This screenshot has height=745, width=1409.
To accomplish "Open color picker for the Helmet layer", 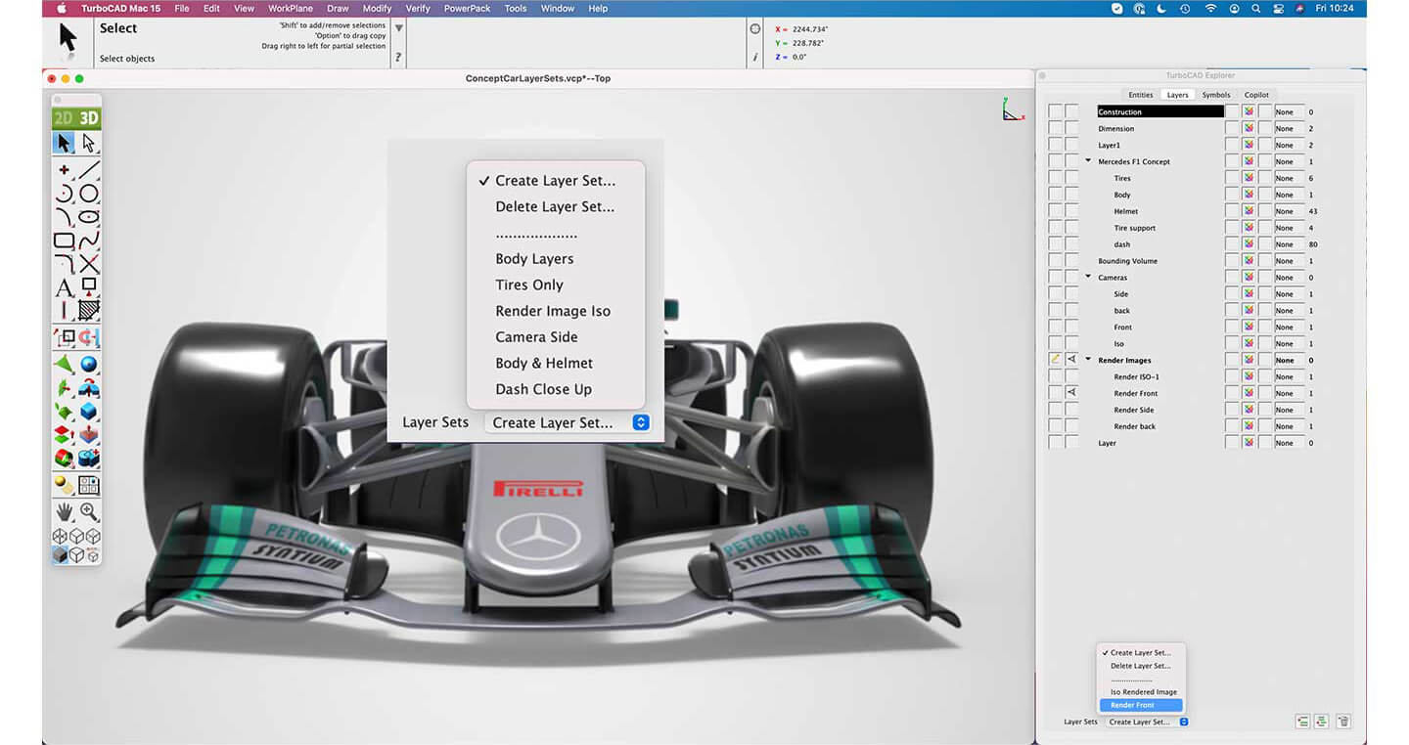I will tap(1249, 211).
